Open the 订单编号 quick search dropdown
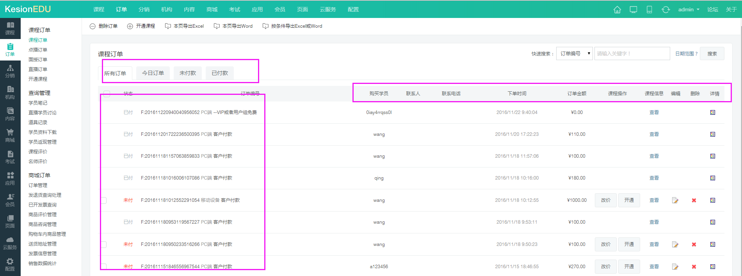742x276 pixels. coord(574,53)
